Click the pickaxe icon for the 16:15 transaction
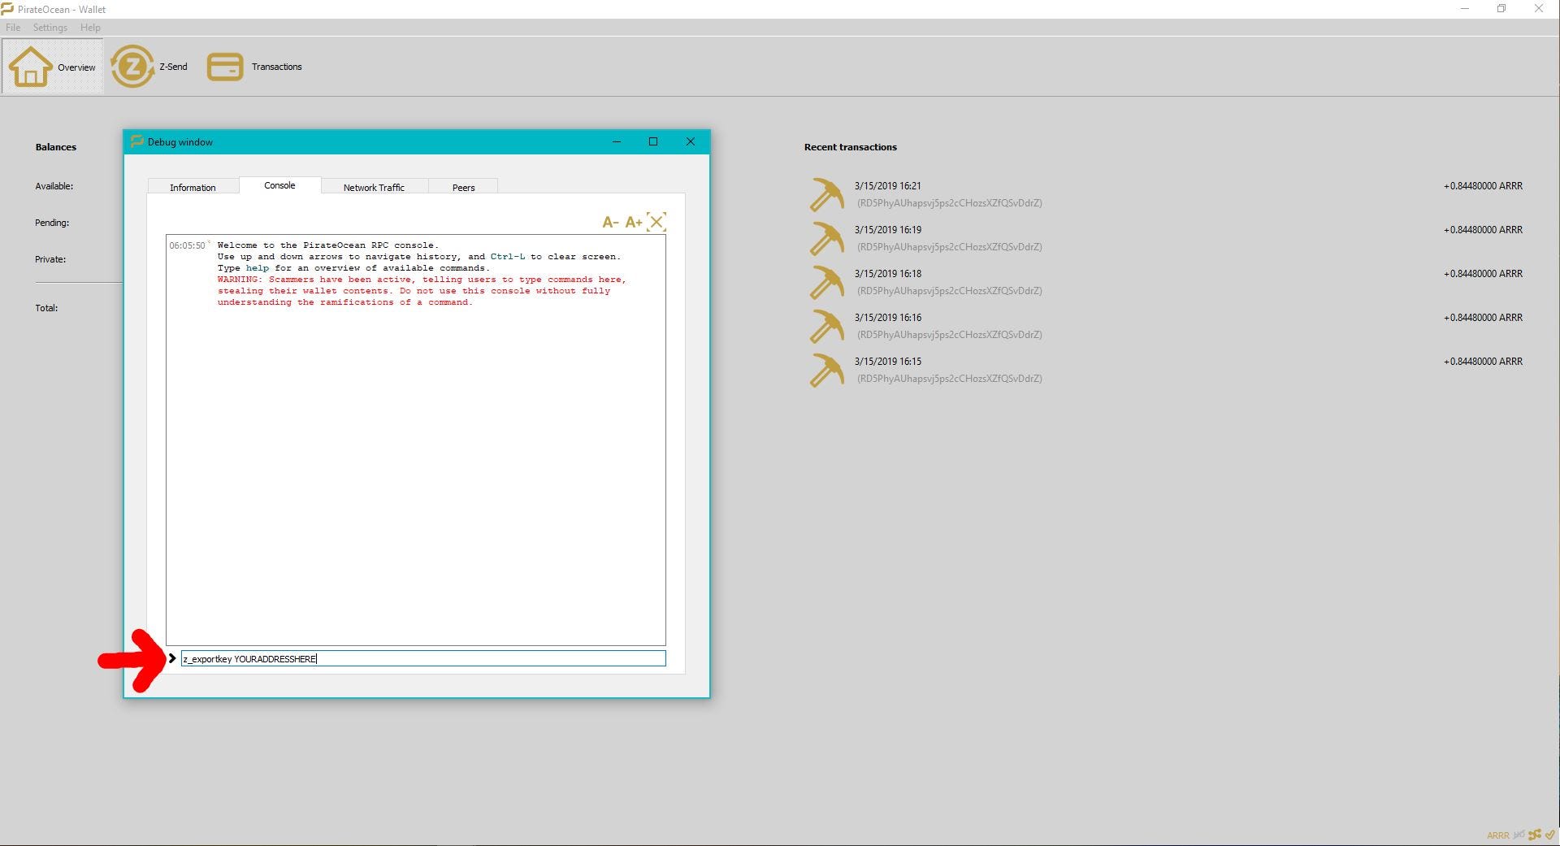The image size is (1560, 846). point(826,371)
